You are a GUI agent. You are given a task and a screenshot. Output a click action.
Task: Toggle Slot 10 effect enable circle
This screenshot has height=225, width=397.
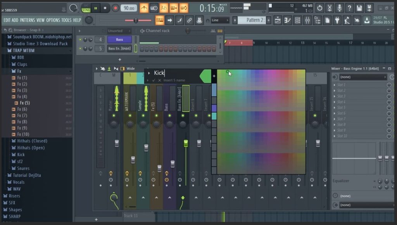point(389,136)
